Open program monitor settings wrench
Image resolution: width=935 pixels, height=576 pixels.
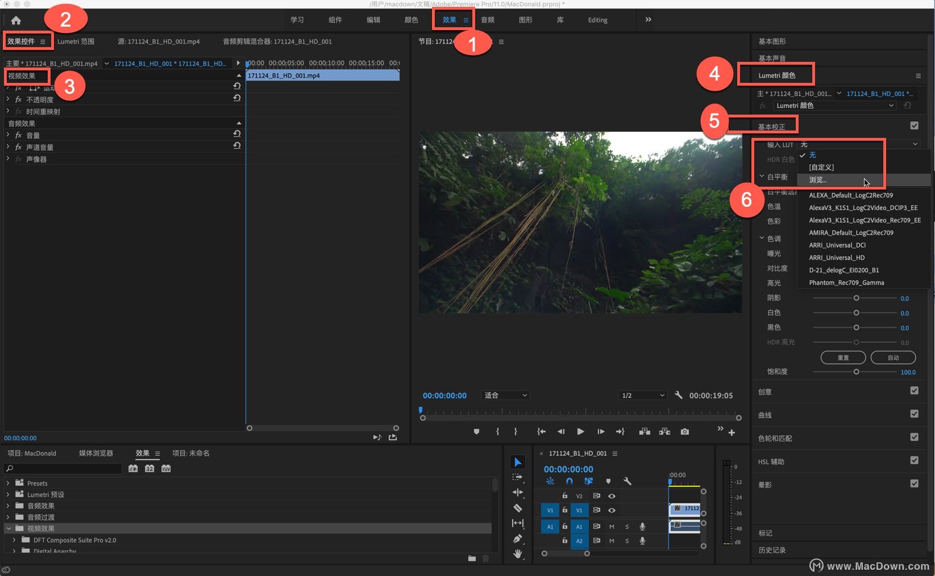pyautogui.click(x=678, y=395)
